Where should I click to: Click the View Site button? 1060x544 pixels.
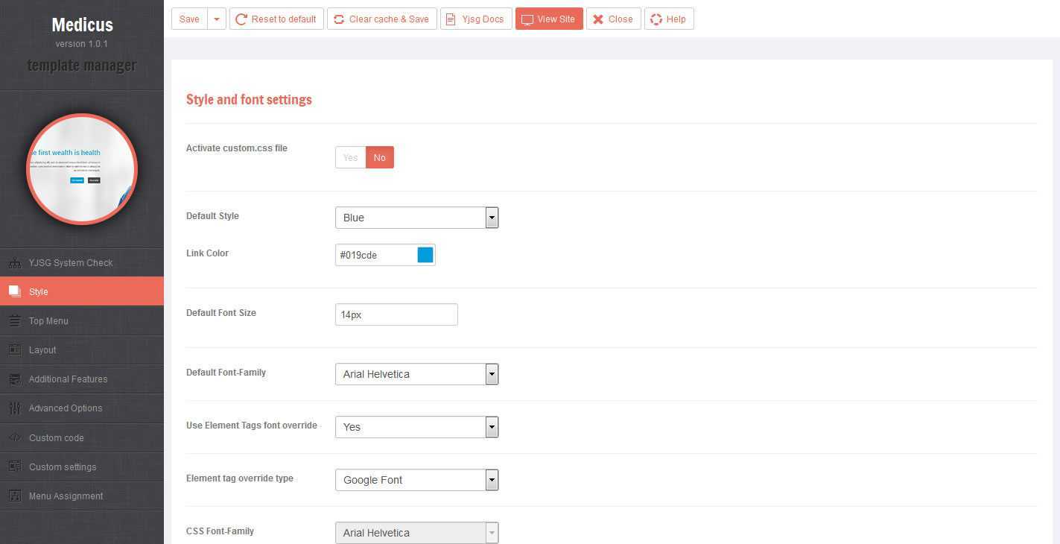pyautogui.click(x=548, y=19)
